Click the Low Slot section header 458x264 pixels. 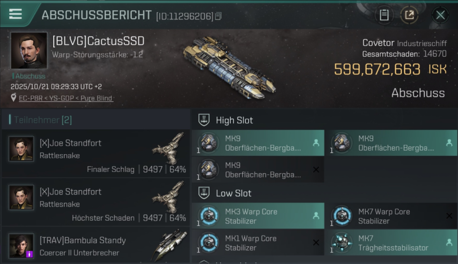[x=234, y=193]
